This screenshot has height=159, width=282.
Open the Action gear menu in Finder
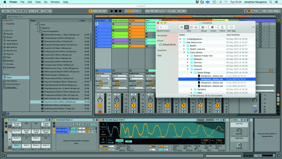(x=213, y=27)
